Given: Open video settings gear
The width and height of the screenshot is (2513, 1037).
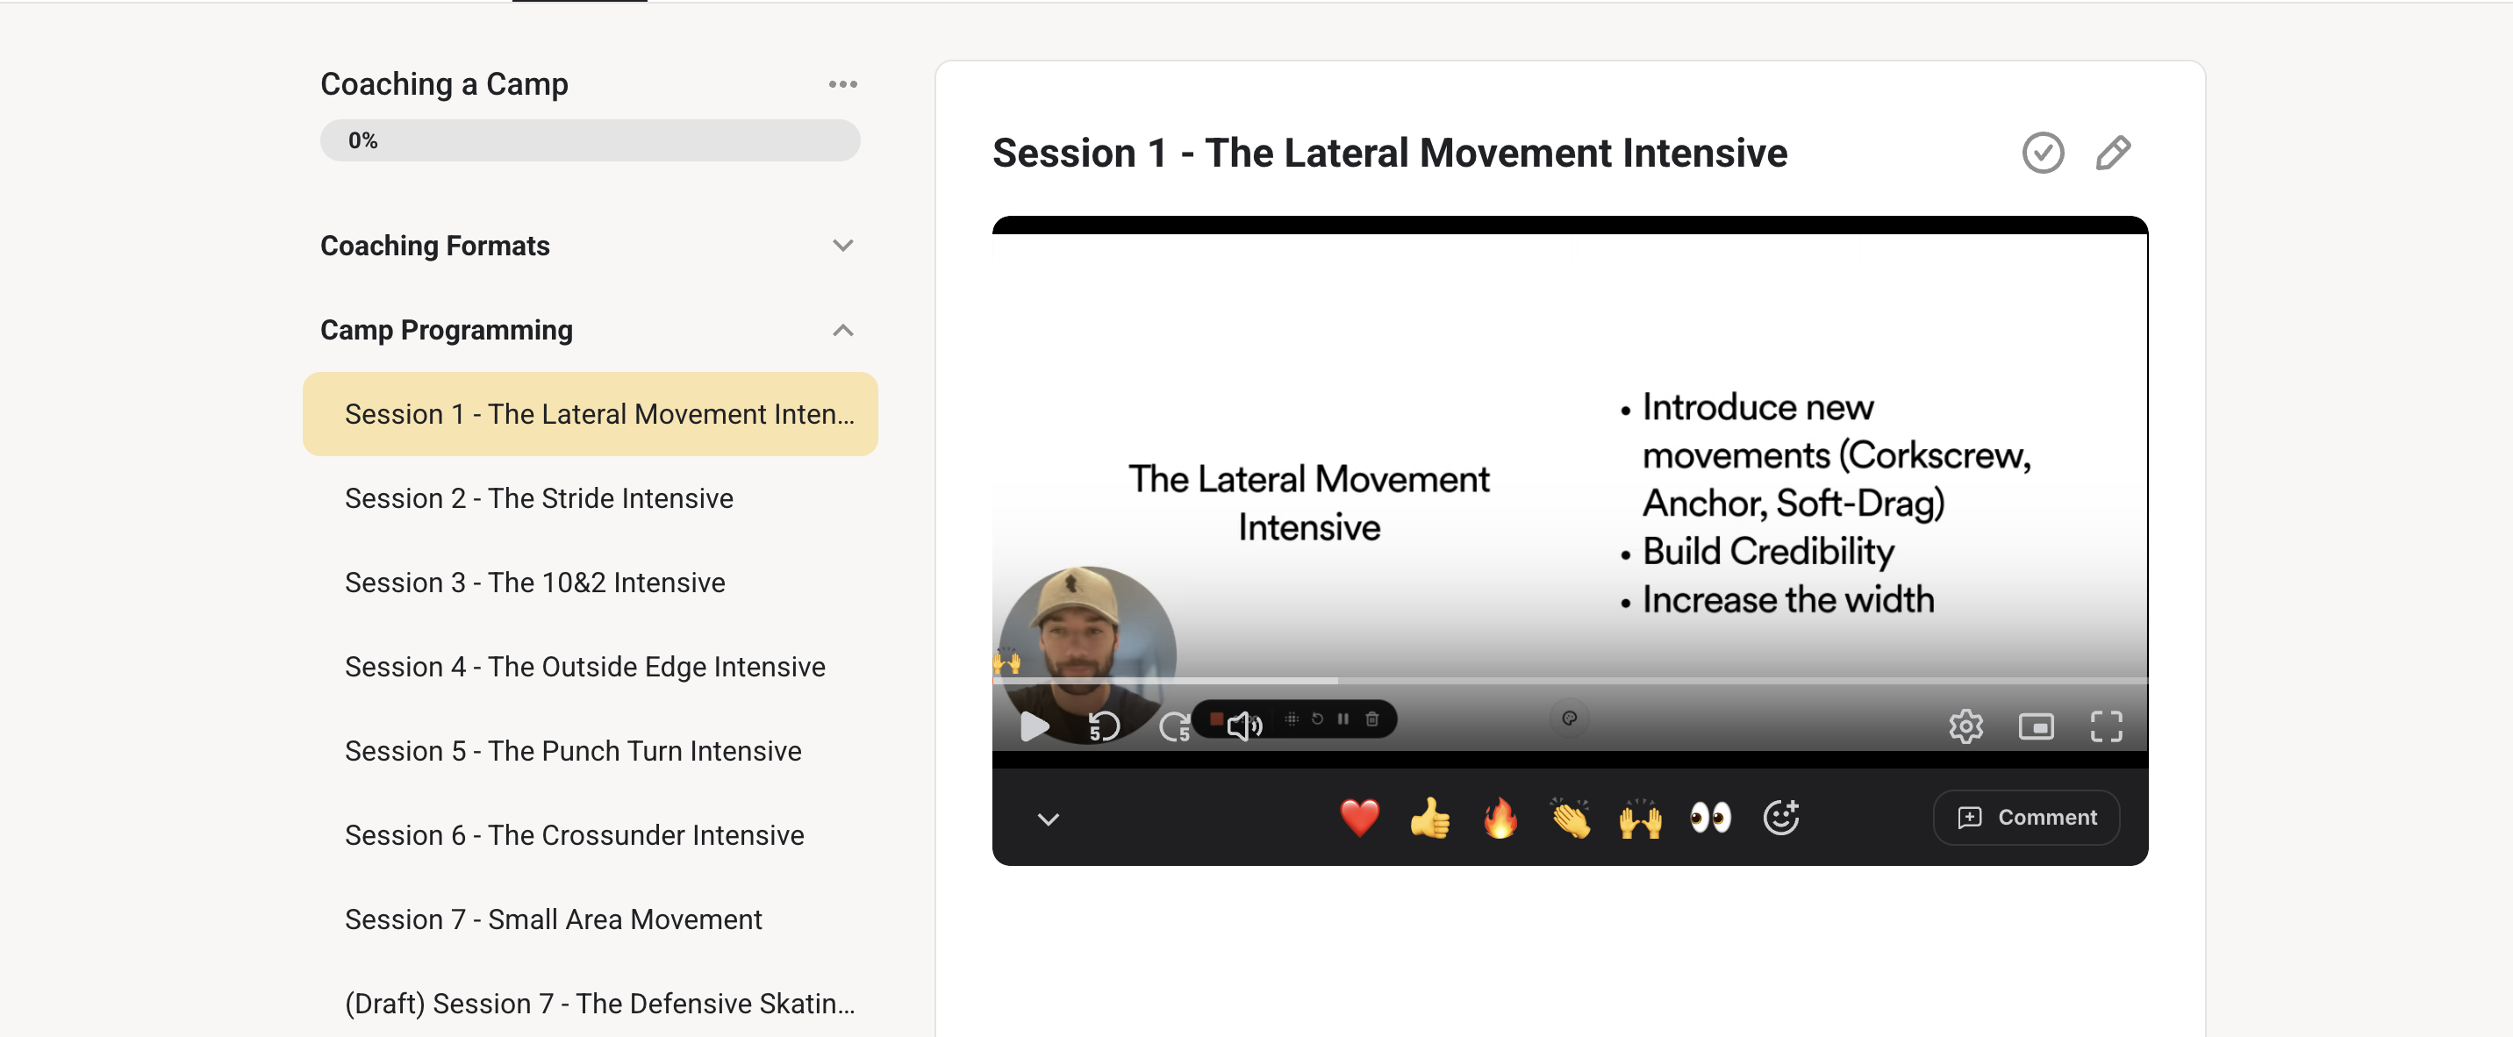Looking at the screenshot, I should (x=1965, y=726).
